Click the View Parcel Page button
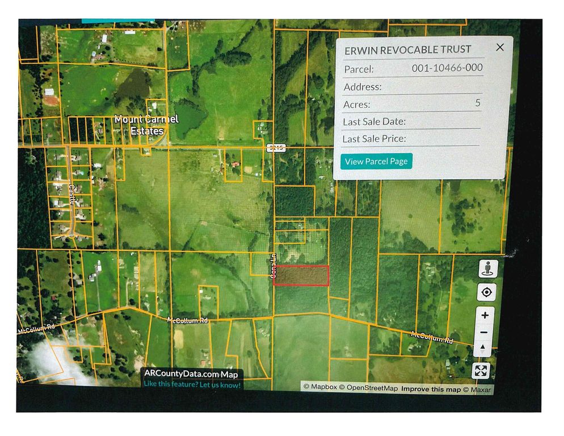Screen dimensions: 564x436 [x=376, y=161]
